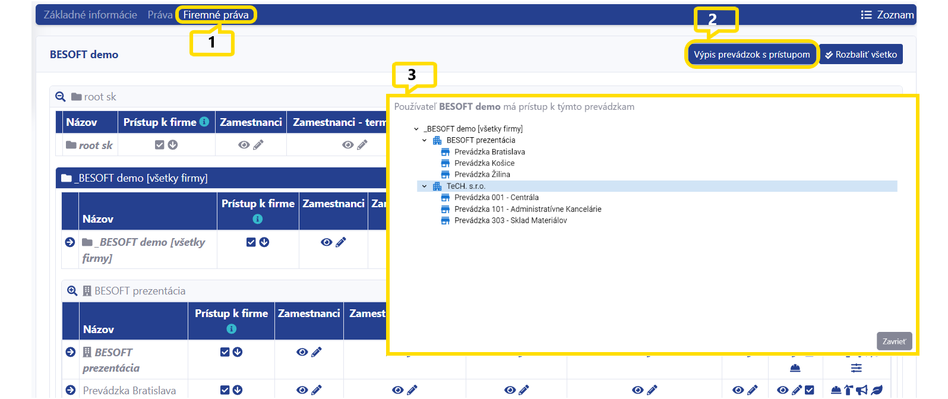This screenshot has height=399, width=948.
Task: Click the Zamestnanci header in BESOFT prezentácia table
Action: pyautogui.click(x=309, y=313)
